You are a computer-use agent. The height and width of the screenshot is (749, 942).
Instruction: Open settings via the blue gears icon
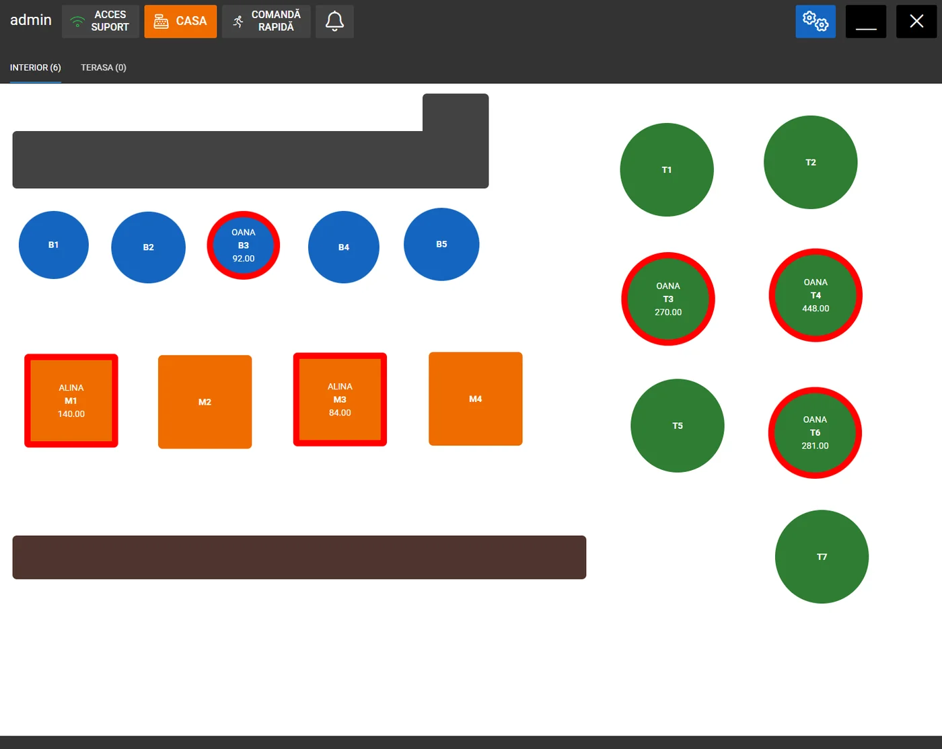815,22
